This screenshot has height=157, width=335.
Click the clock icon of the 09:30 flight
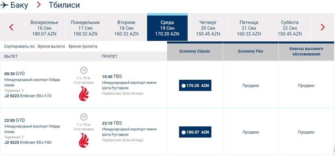(84, 70)
